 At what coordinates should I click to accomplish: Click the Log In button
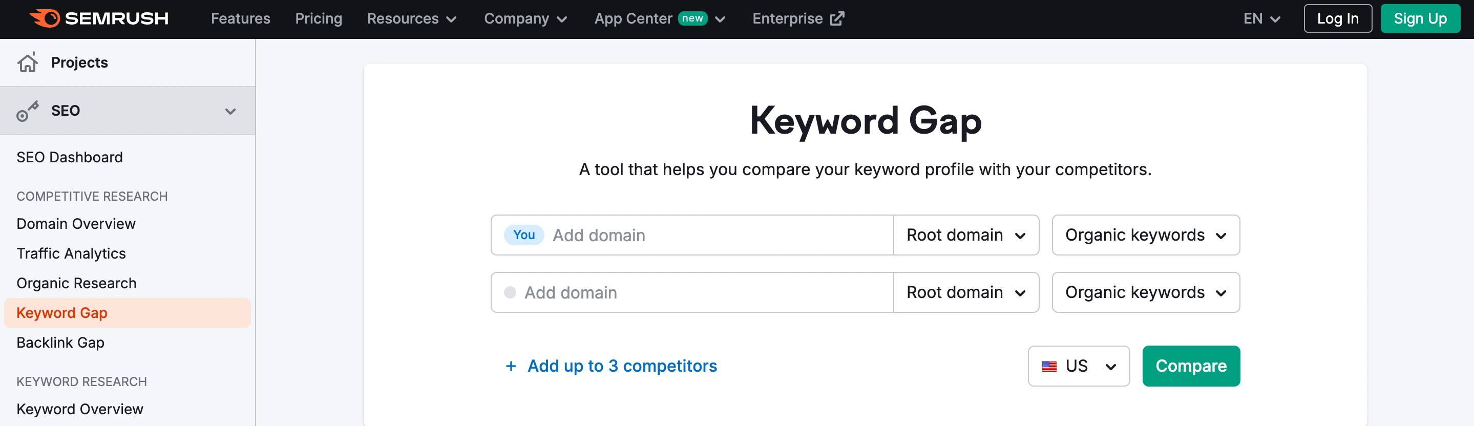click(x=1338, y=18)
